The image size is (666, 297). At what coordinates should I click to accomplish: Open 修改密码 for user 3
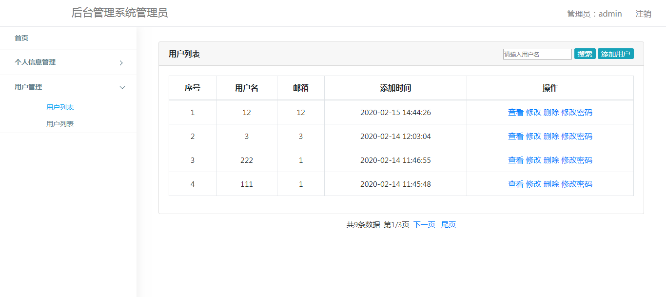[x=577, y=136]
